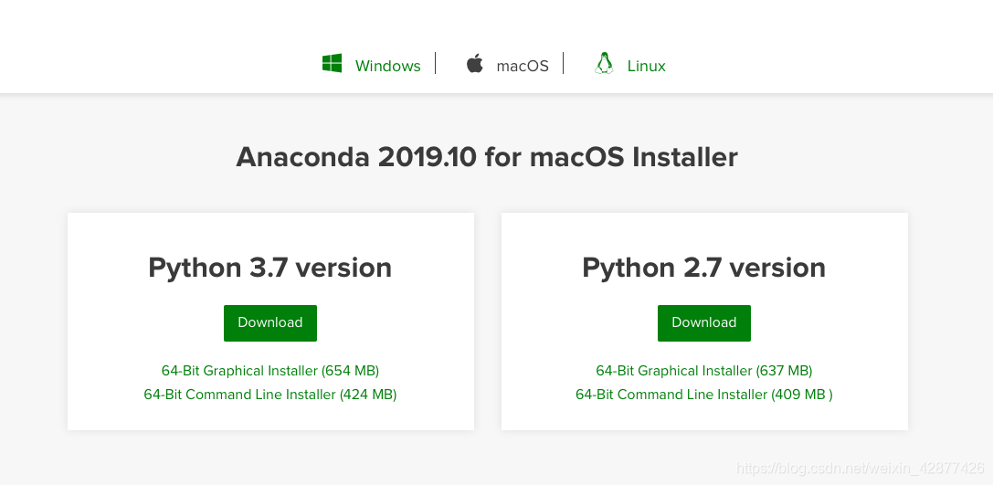Click the blog.csdn.net watermark text
The image size is (993, 485).
(x=859, y=469)
